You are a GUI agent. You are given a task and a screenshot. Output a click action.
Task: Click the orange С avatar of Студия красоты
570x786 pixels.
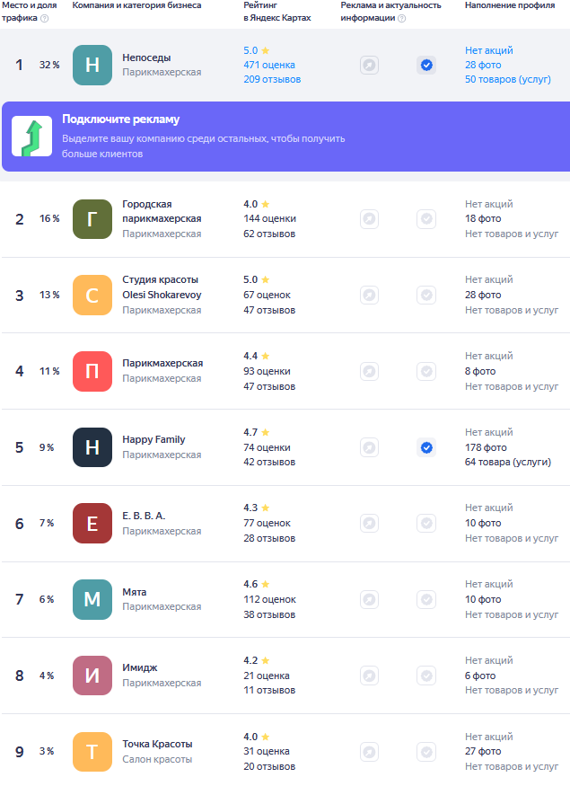[92, 296]
